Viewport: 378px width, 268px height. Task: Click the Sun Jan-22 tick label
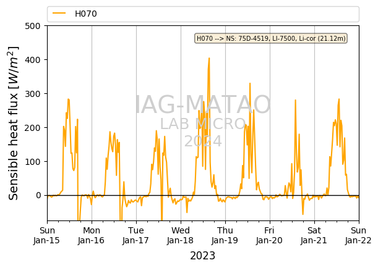tap(358, 235)
